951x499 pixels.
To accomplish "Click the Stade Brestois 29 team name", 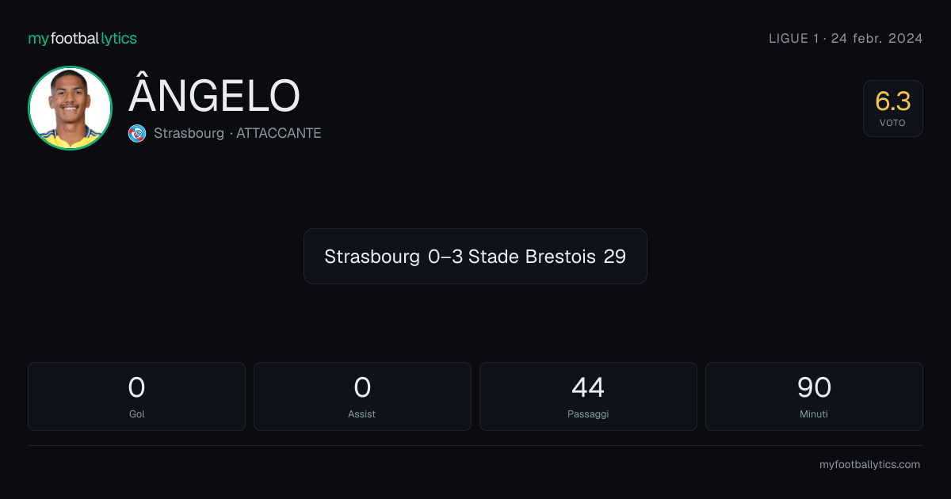I will tap(547, 257).
